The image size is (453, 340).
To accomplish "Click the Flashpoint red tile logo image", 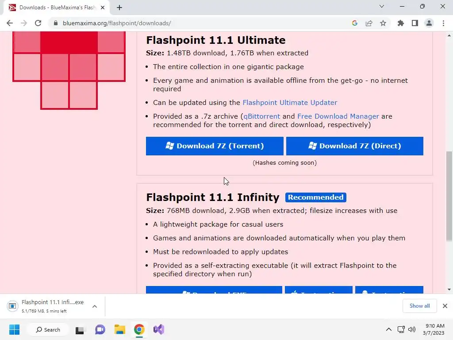I will 69,70.
